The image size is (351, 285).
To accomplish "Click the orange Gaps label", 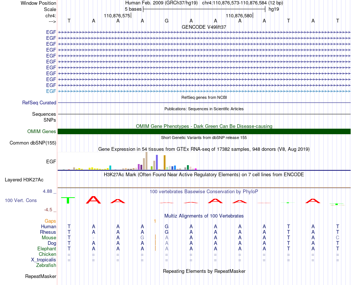I will 50,221.
